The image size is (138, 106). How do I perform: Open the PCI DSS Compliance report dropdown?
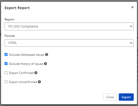pos(69,26)
